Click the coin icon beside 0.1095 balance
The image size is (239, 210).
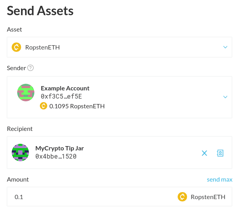point(44,106)
